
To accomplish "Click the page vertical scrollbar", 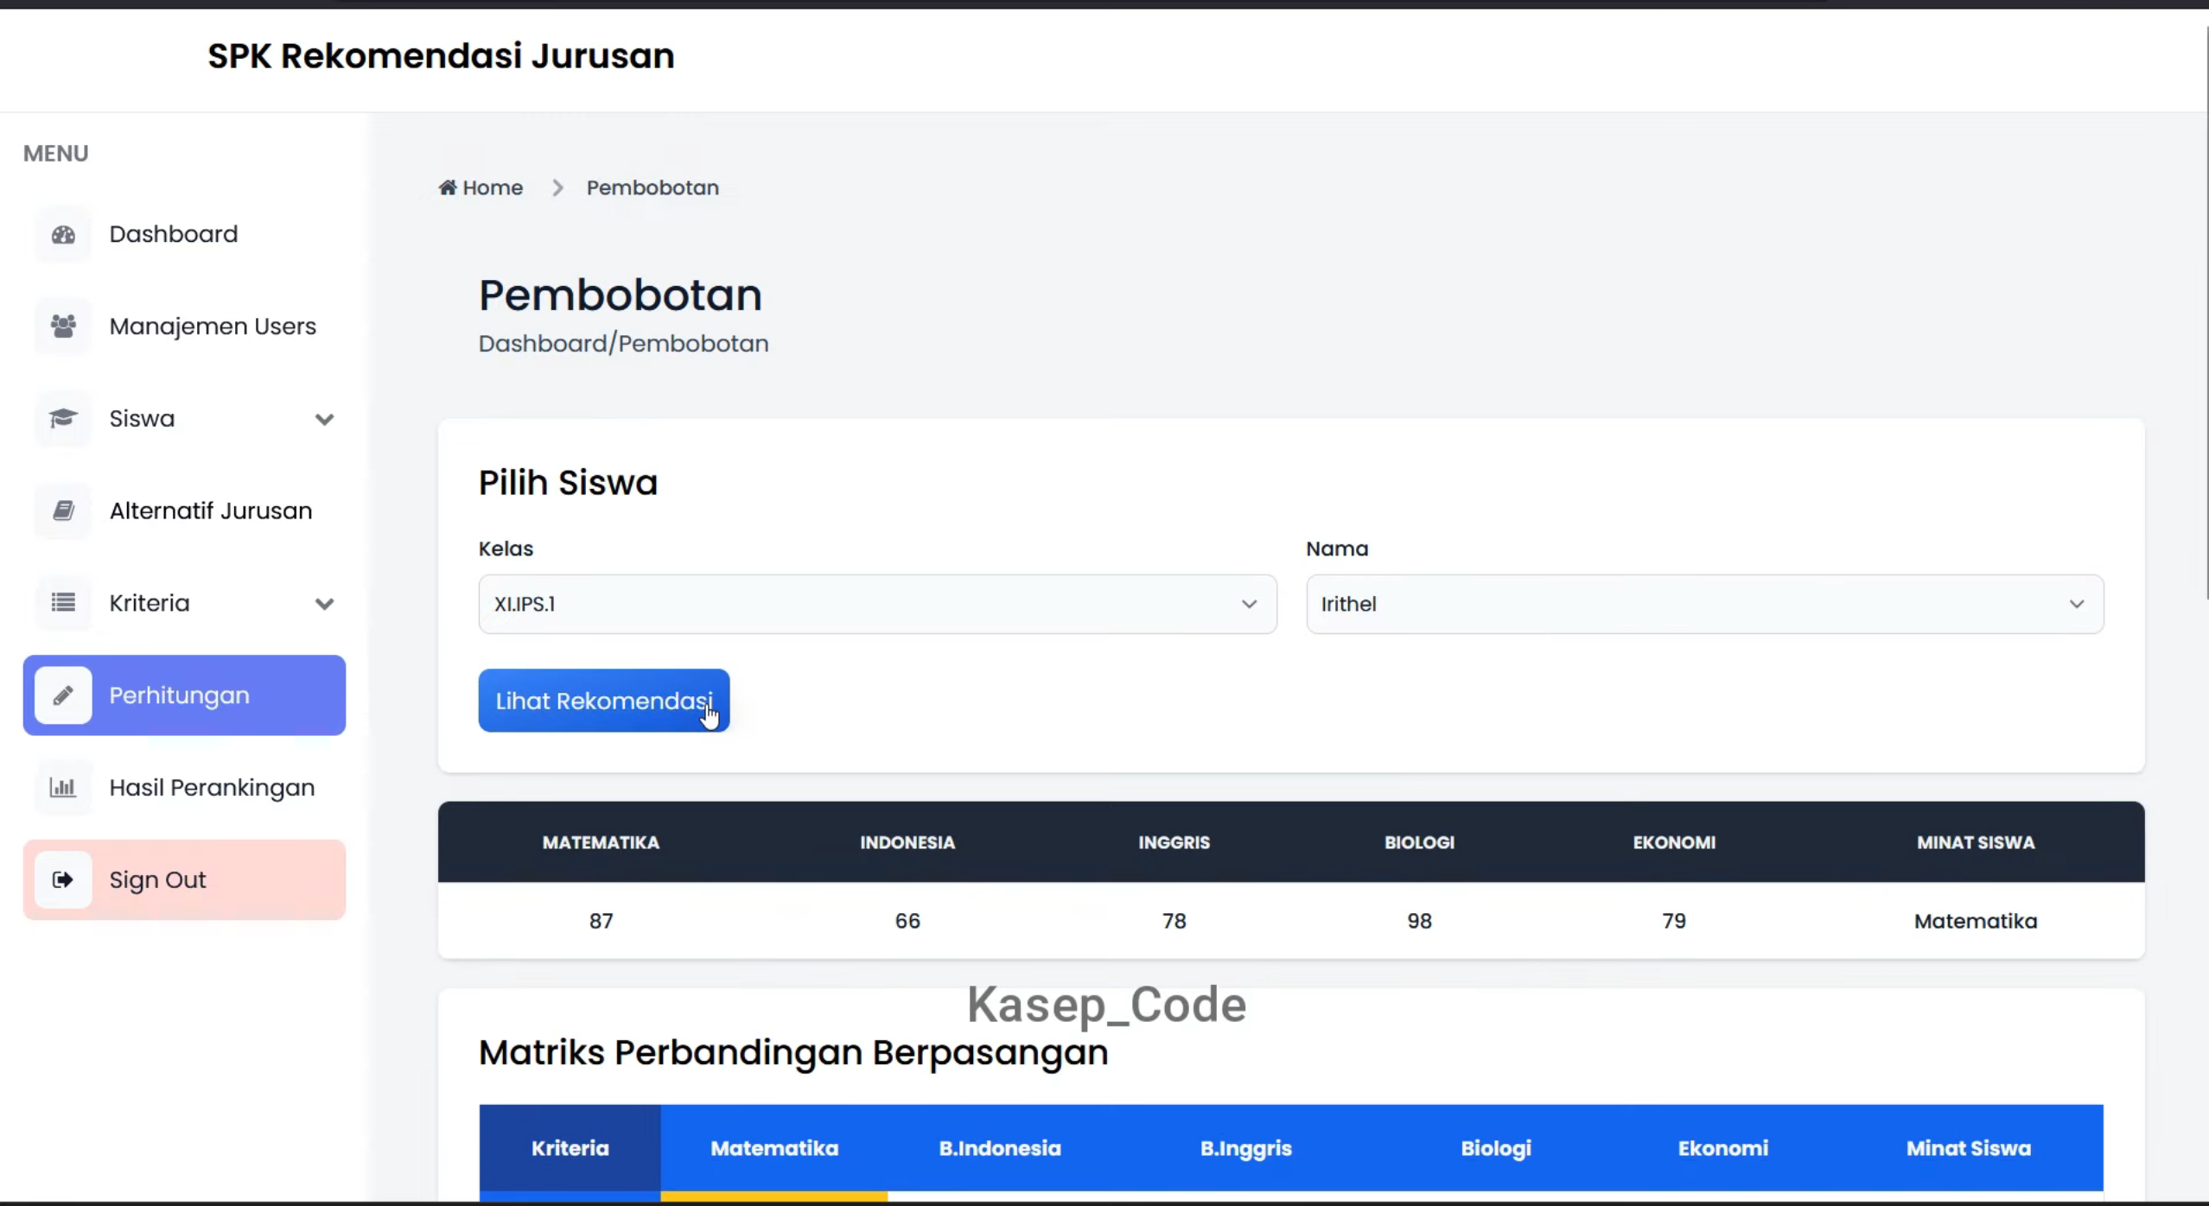I will pos(2206,311).
